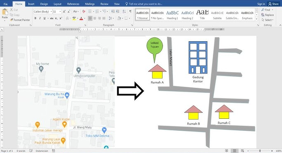Image resolution: width=282 pixels, height=153 pixels.
Task: Clear all formatting icon
Action: coord(84,12)
